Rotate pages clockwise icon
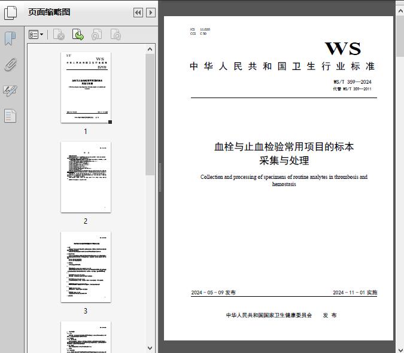Image resolution: width=404 pixels, height=353 pixels. tap(116, 34)
